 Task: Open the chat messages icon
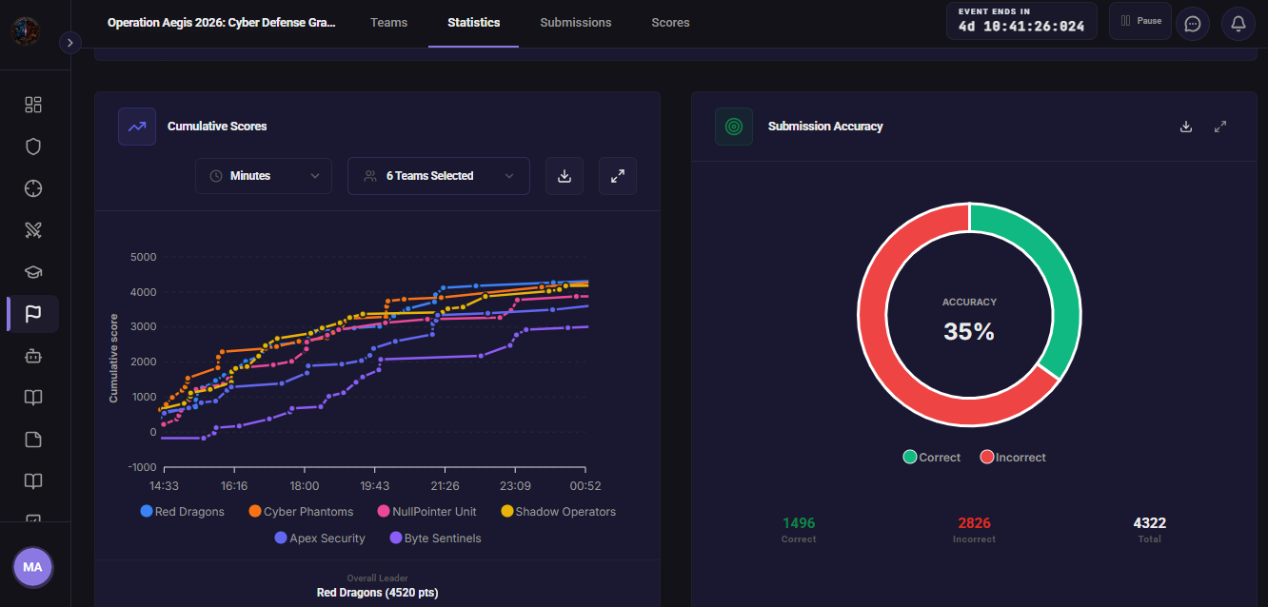pyautogui.click(x=1193, y=24)
